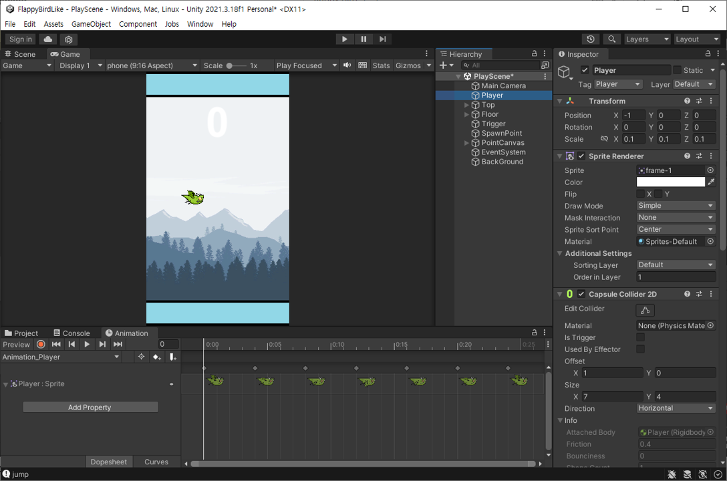Image resolution: width=727 pixels, height=481 pixels.
Task: Go to next animation keyframe
Action: 102,344
